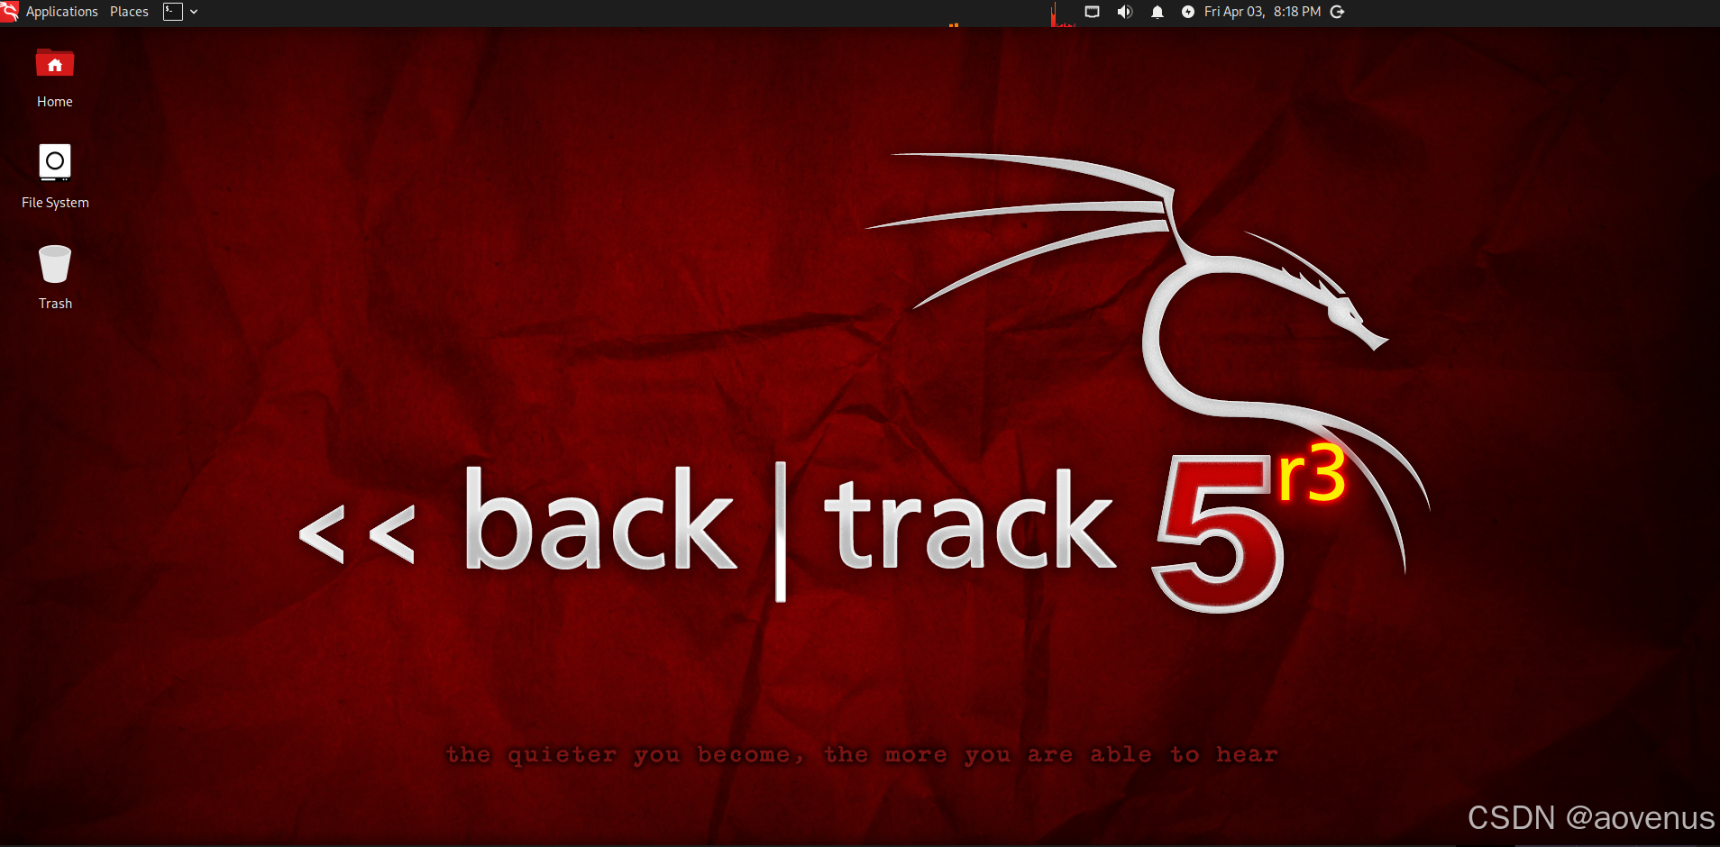Select the "Home" icon label
The width and height of the screenshot is (1720, 847).
pos(55,102)
